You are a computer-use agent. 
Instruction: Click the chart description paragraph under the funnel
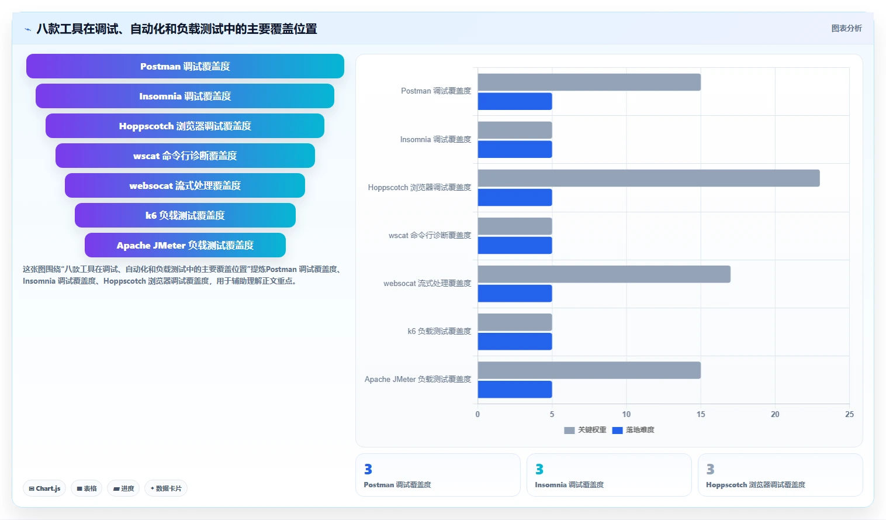184,275
